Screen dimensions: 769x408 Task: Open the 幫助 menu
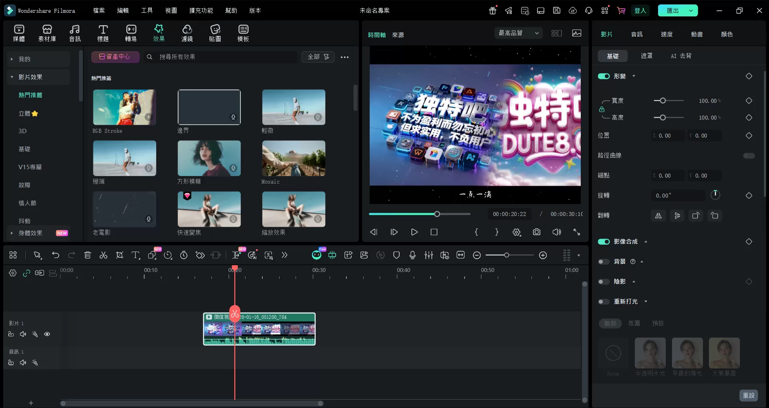pos(231,11)
